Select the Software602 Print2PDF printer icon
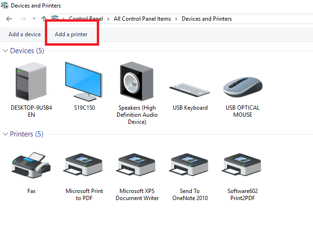 tap(242, 164)
